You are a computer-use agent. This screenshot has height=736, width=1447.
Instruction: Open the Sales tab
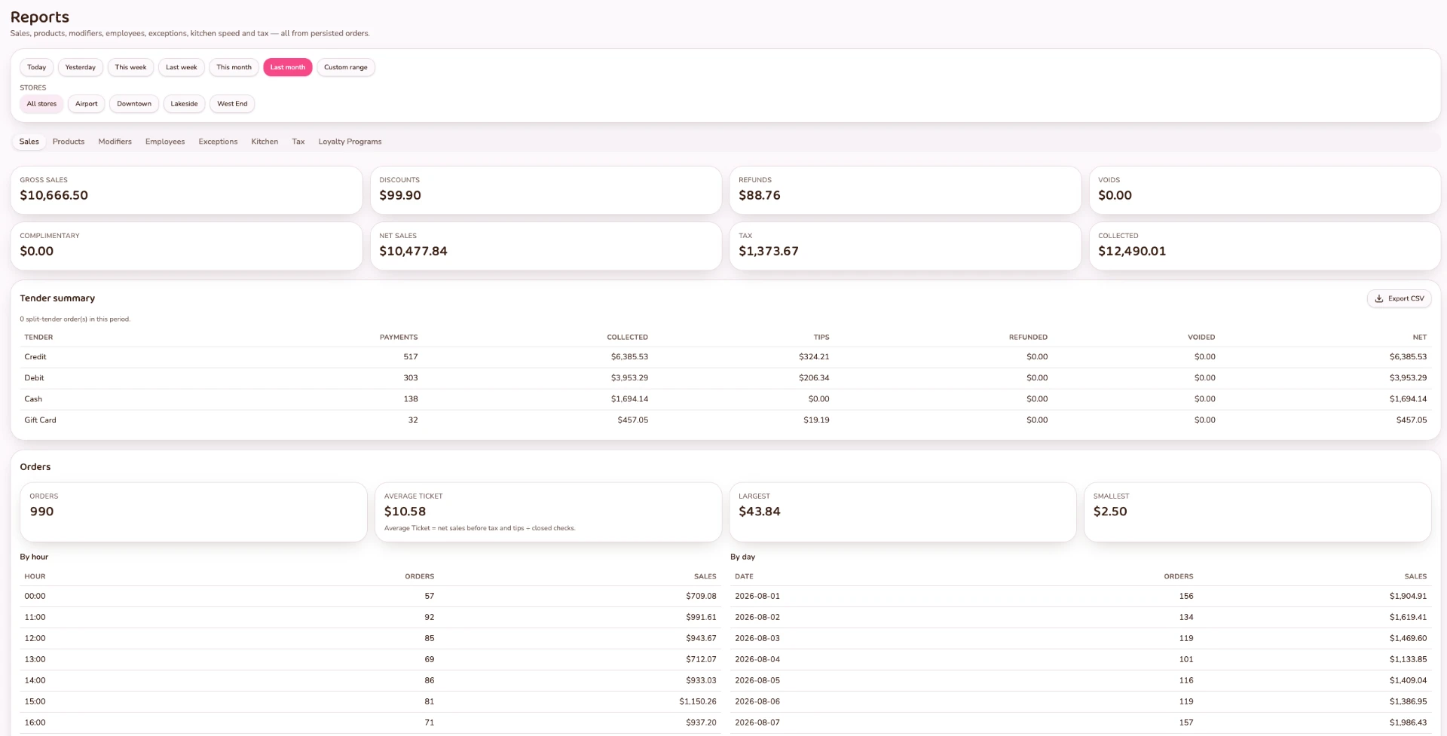(29, 142)
